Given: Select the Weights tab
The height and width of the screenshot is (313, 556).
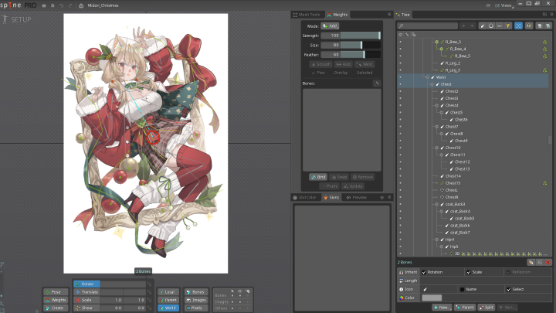Looking at the screenshot, I should pyautogui.click(x=337, y=15).
